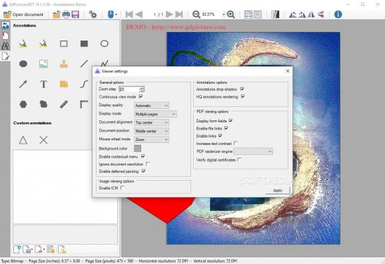Click the DEMO gdpicture.com link text
Image resolution: width=385 pixels, height=264 pixels.
click(x=176, y=27)
